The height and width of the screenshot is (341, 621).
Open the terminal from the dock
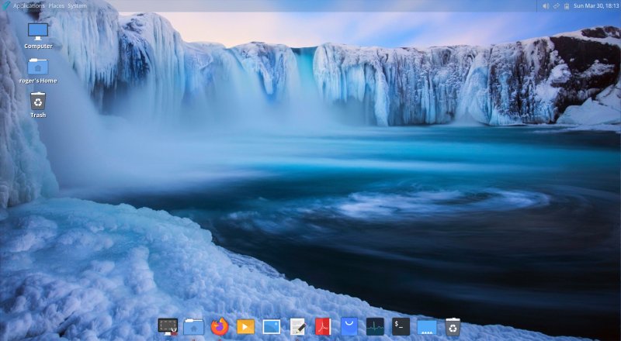401,326
